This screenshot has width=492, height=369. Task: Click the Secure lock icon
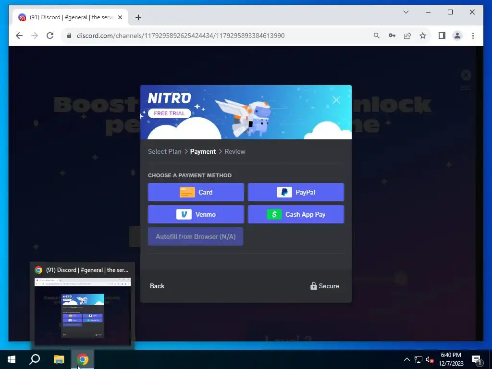(313, 286)
